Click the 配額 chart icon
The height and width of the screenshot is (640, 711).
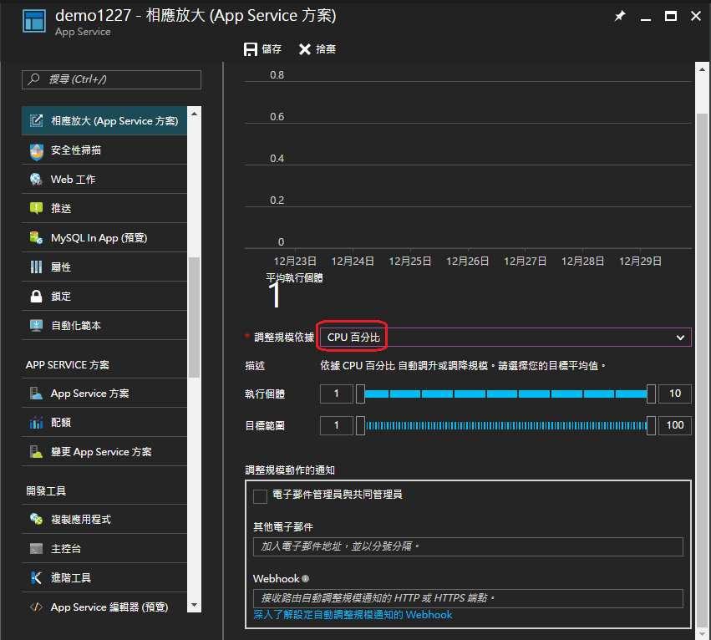[36, 423]
